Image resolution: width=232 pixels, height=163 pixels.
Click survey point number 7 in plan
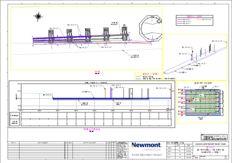[x=32, y=37]
